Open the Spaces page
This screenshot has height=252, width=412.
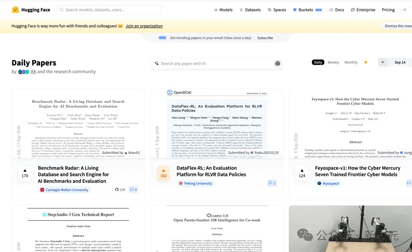pyautogui.click(x=277, y=10)
